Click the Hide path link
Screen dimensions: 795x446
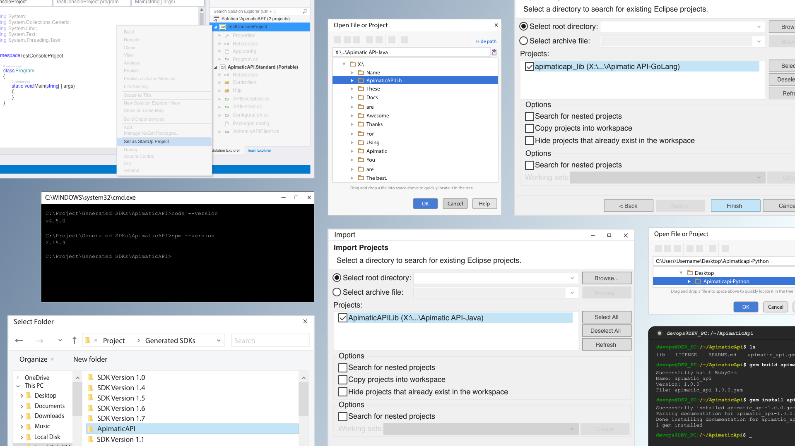[486, 41]
